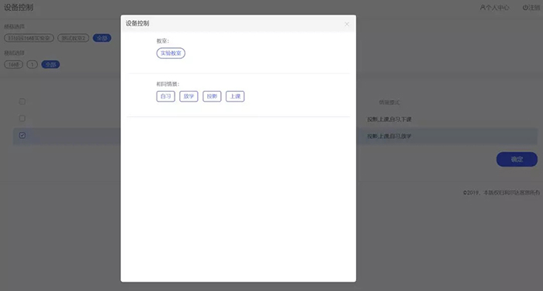Click the 投影,上课,自习,放学 table cell
This screenshot has height=291, width=543.
[x=389, y=136]
